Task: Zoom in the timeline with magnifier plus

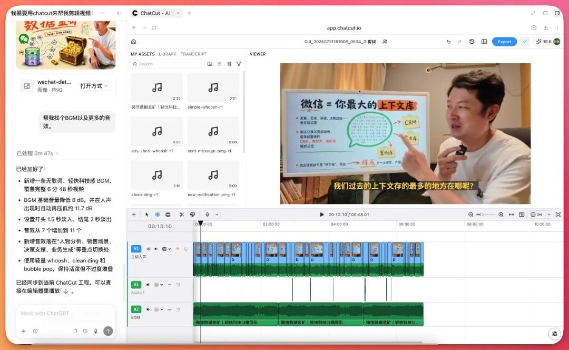Action: (x=501, y=215)
